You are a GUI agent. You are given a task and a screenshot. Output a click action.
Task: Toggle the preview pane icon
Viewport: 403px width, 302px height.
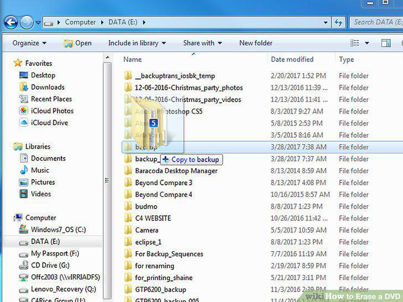pyautogui.click(x=386, y=43)
